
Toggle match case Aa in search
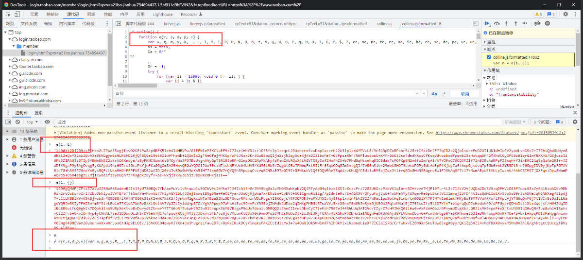coord(435,93)
